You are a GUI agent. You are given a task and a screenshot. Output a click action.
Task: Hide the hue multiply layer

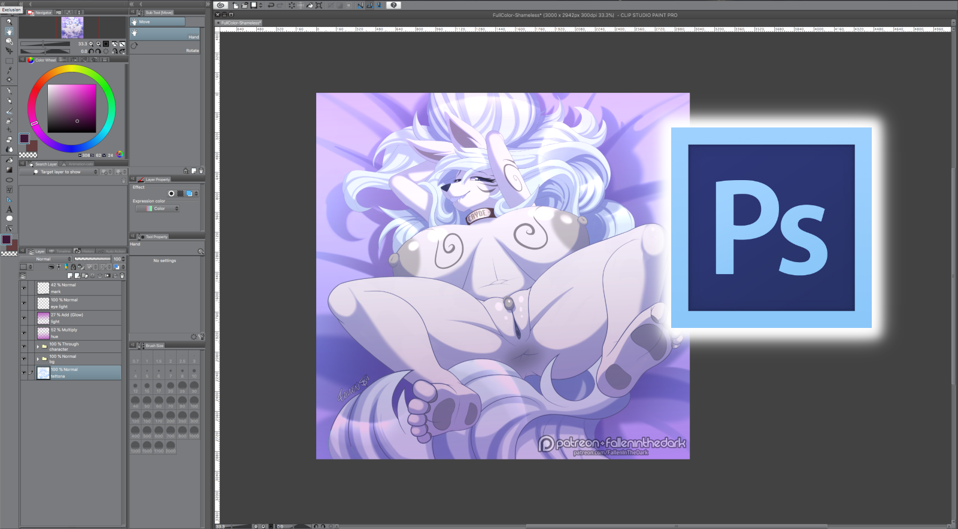tap(24, 333)
